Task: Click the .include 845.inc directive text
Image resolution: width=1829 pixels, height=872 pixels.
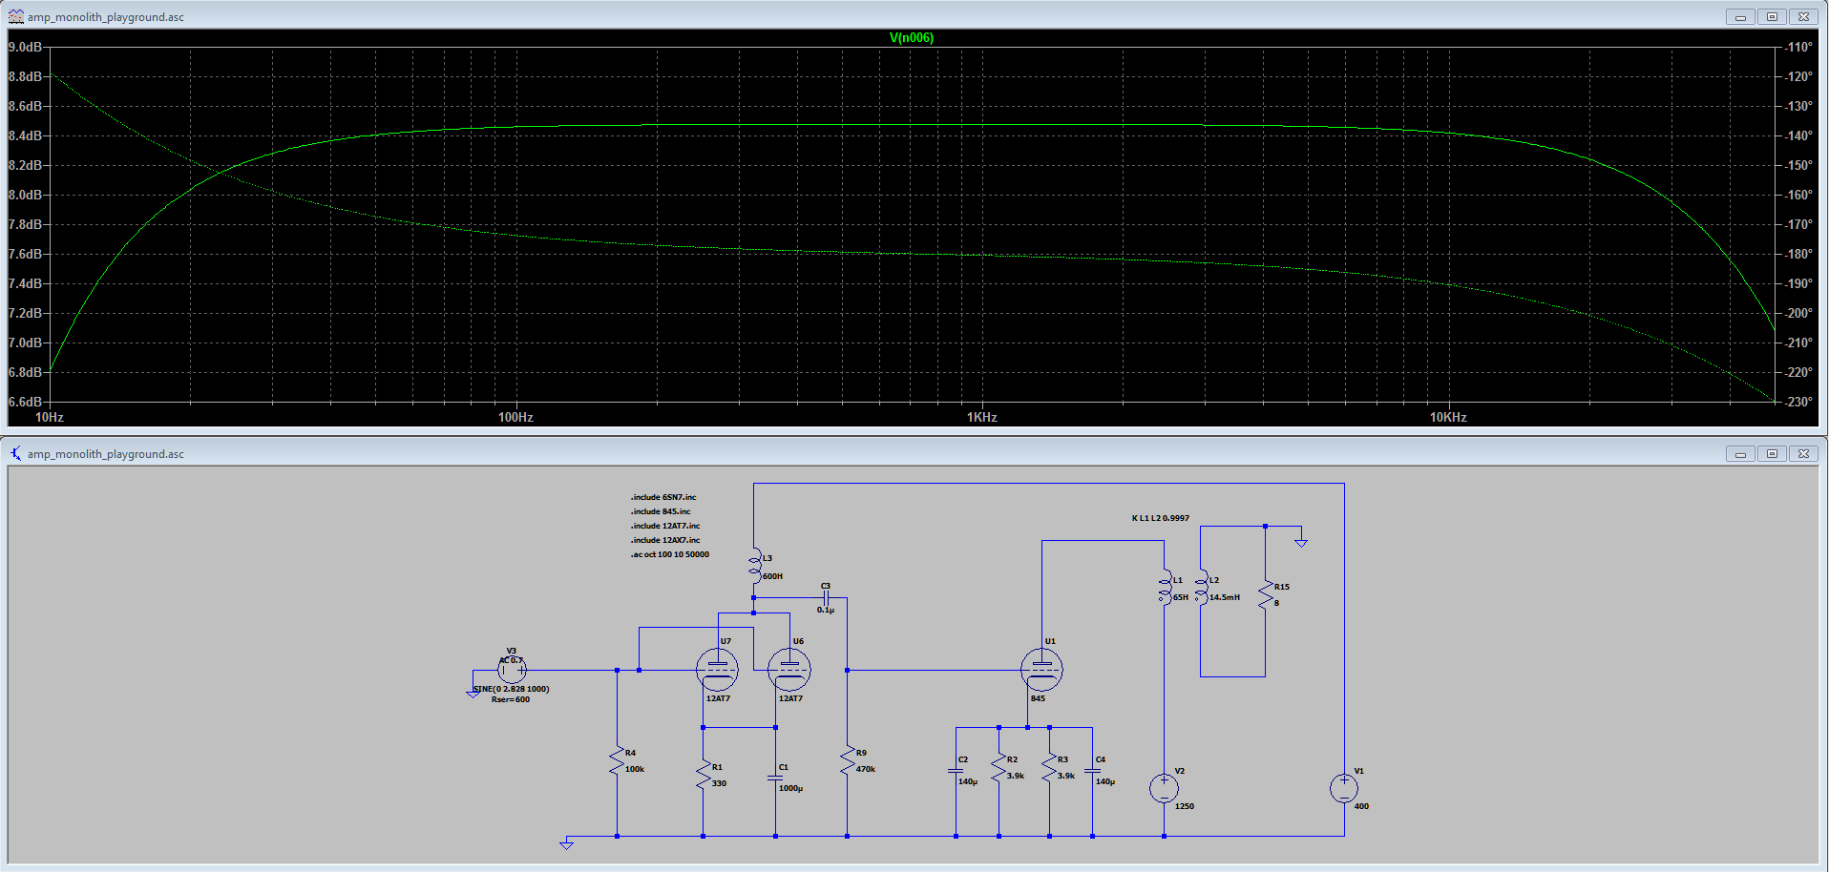Action: 661,511
